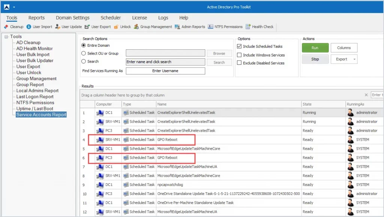Open the Scheduler tab

[x=111, y=18]
